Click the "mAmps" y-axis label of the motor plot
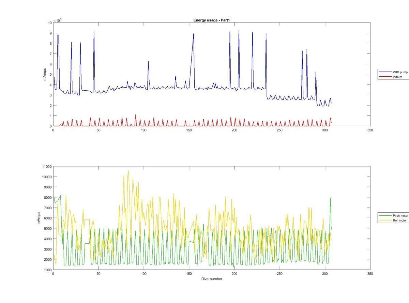Viewport: 409px width, 303px height. (x=39, y=218)
